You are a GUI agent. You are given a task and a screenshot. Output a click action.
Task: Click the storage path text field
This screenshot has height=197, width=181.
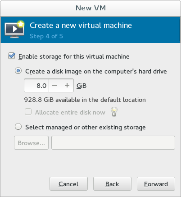pyautogui.click(x=113, y=143)
